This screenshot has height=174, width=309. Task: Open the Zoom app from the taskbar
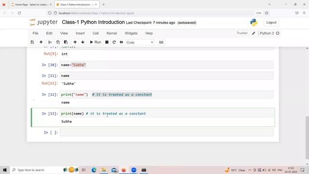[x=134, y=170]
